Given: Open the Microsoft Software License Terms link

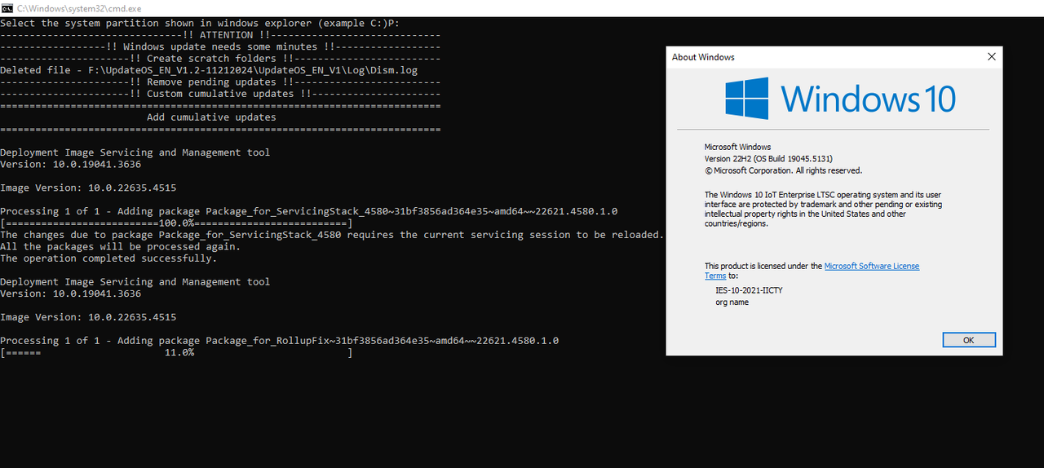Looking at the screenshot, I should (x=871, y=266).
